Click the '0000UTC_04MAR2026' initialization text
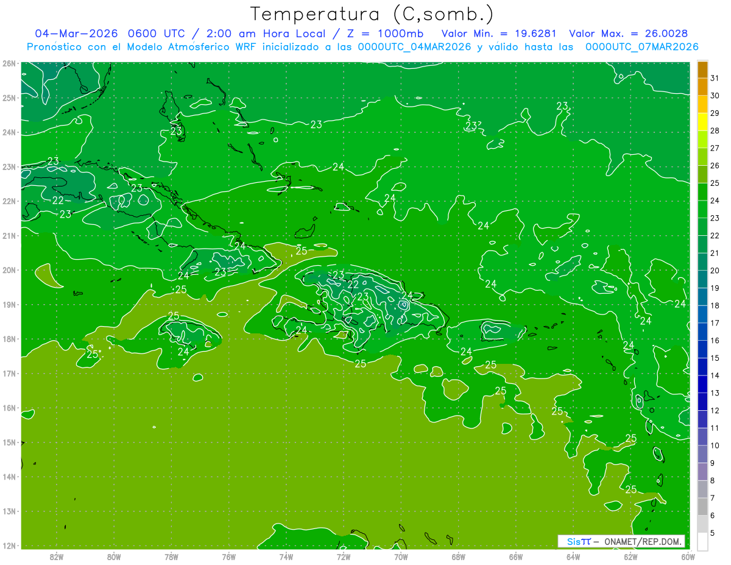 414,47
